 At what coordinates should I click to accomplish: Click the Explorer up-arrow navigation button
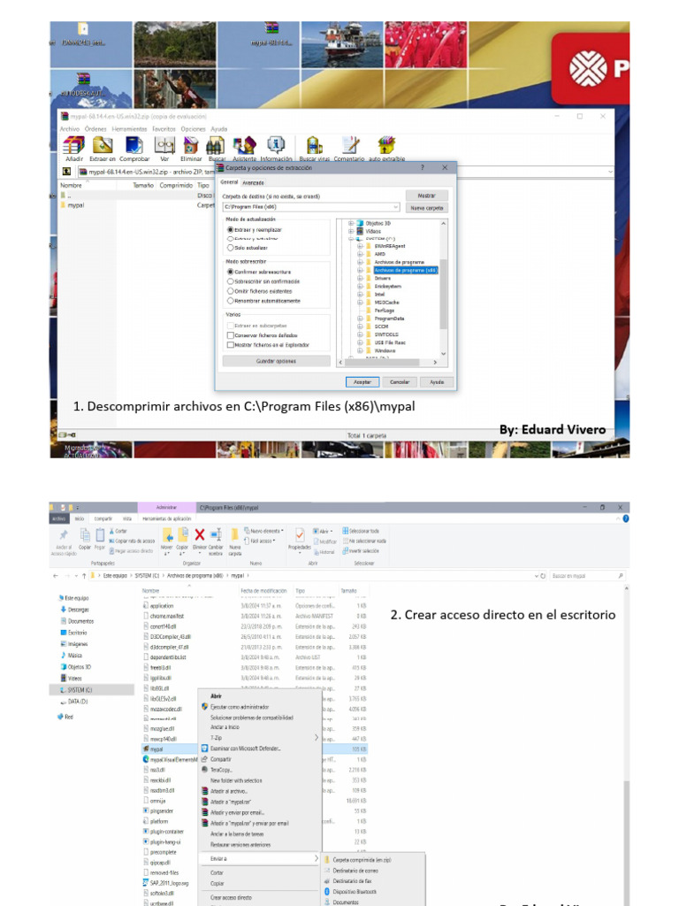84,576
